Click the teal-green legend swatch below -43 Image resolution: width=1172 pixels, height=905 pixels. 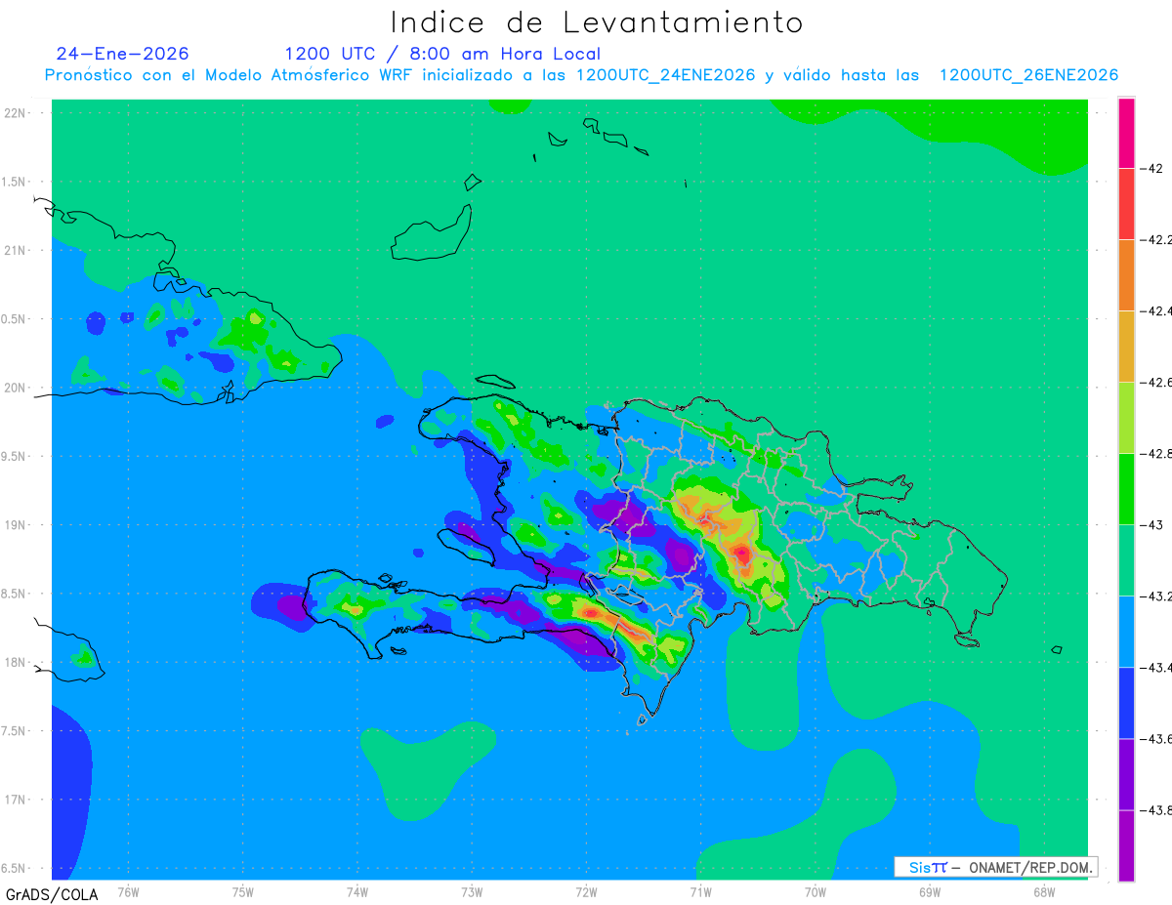(x=1126, y=560)
